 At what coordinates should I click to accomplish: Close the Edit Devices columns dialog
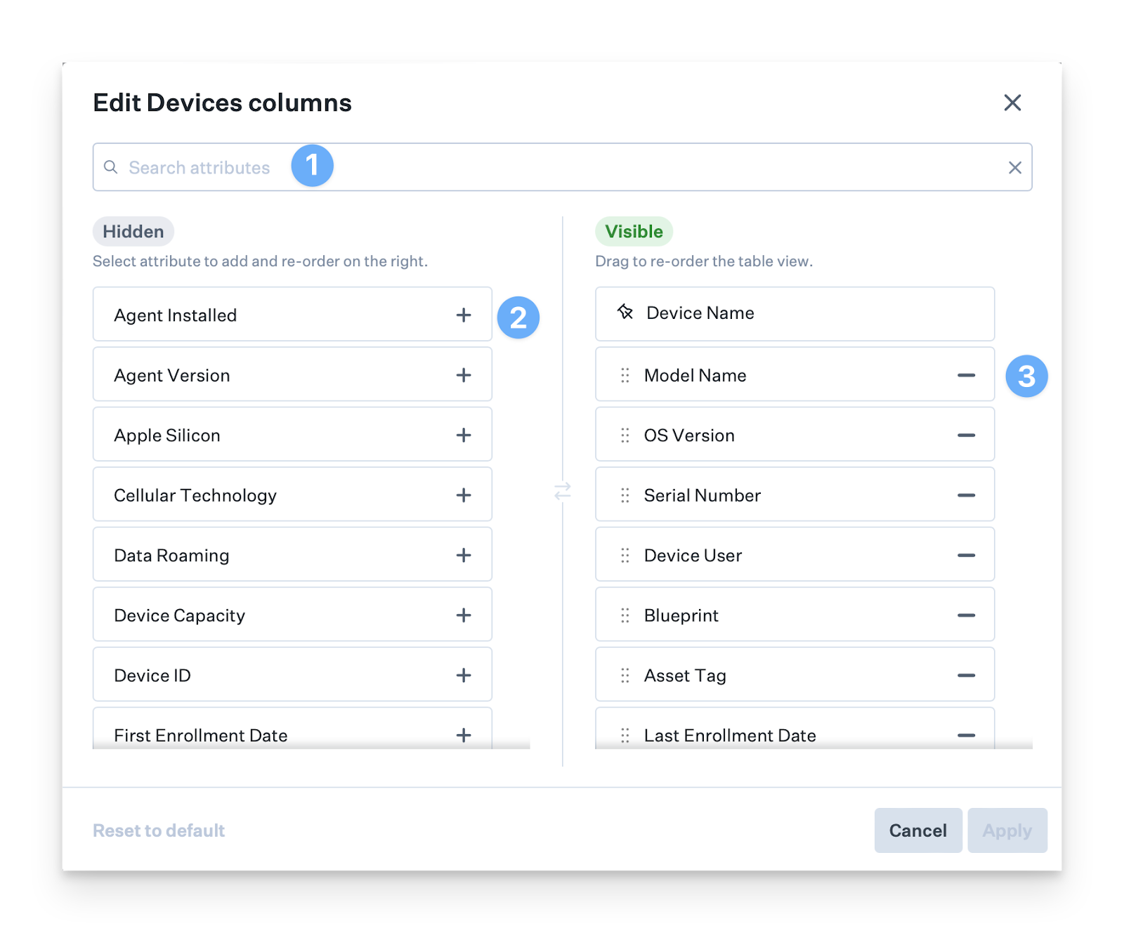(x=1012, y=103)
